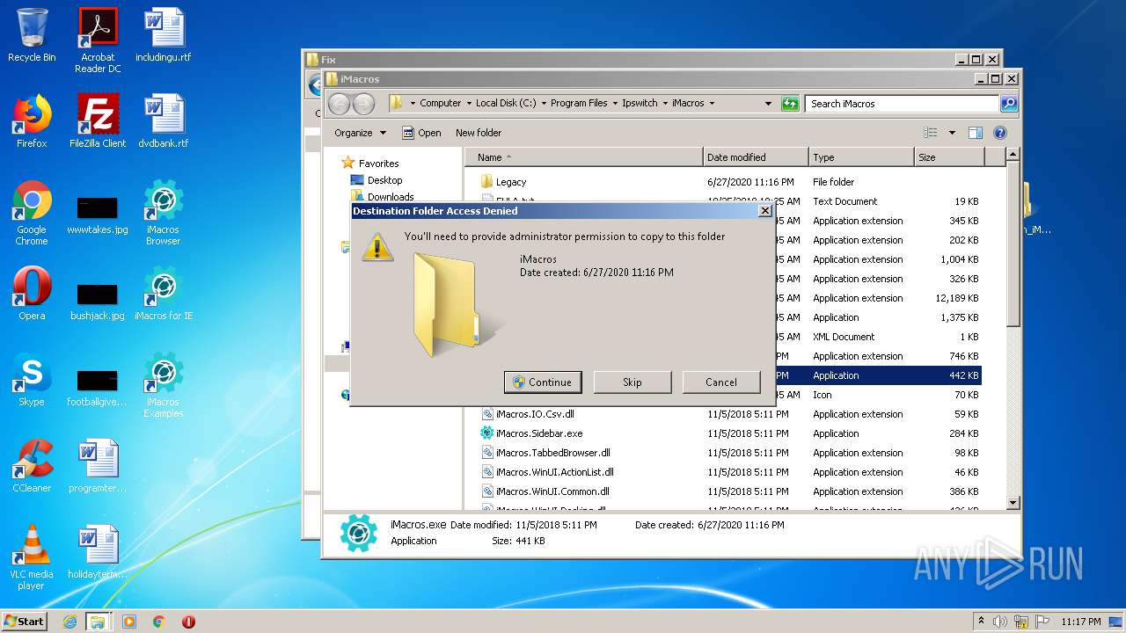Screen dimensions: 1126x633
Task: Select iMacros.Sidebar.exe file
Action: point(729,433)
